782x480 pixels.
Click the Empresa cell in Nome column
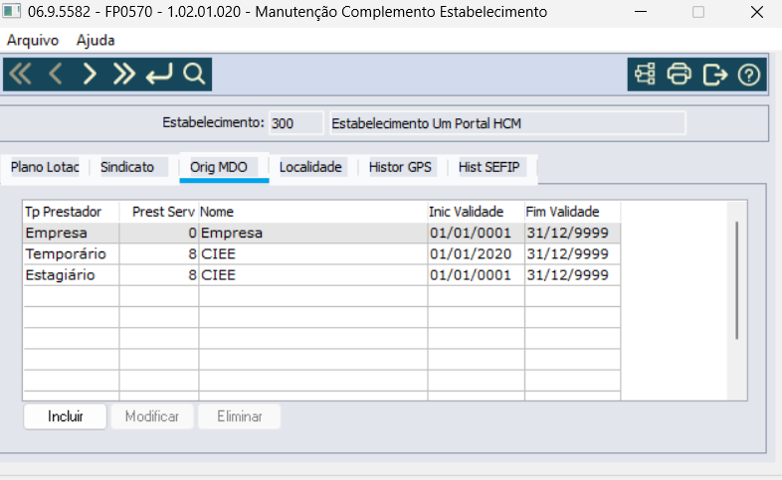tap(312, 233)
